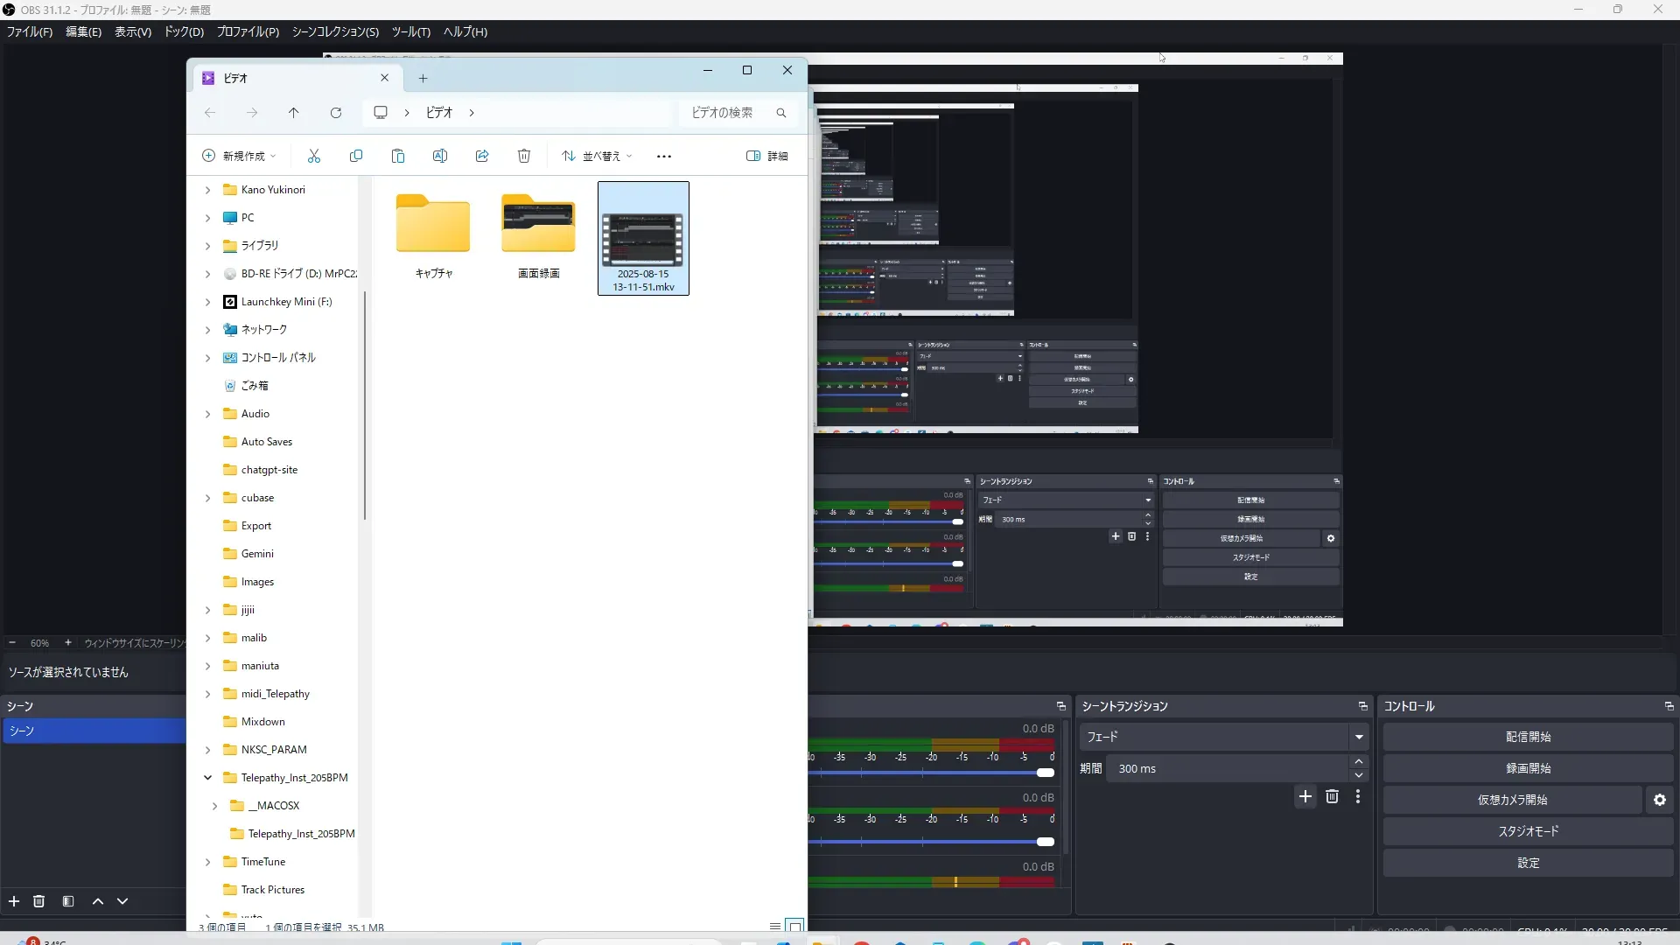This screenshot has width=1680, height=945.
Task: Remove selected scene with trash icon
Action: pyautogui.click(x=38, y=901)
